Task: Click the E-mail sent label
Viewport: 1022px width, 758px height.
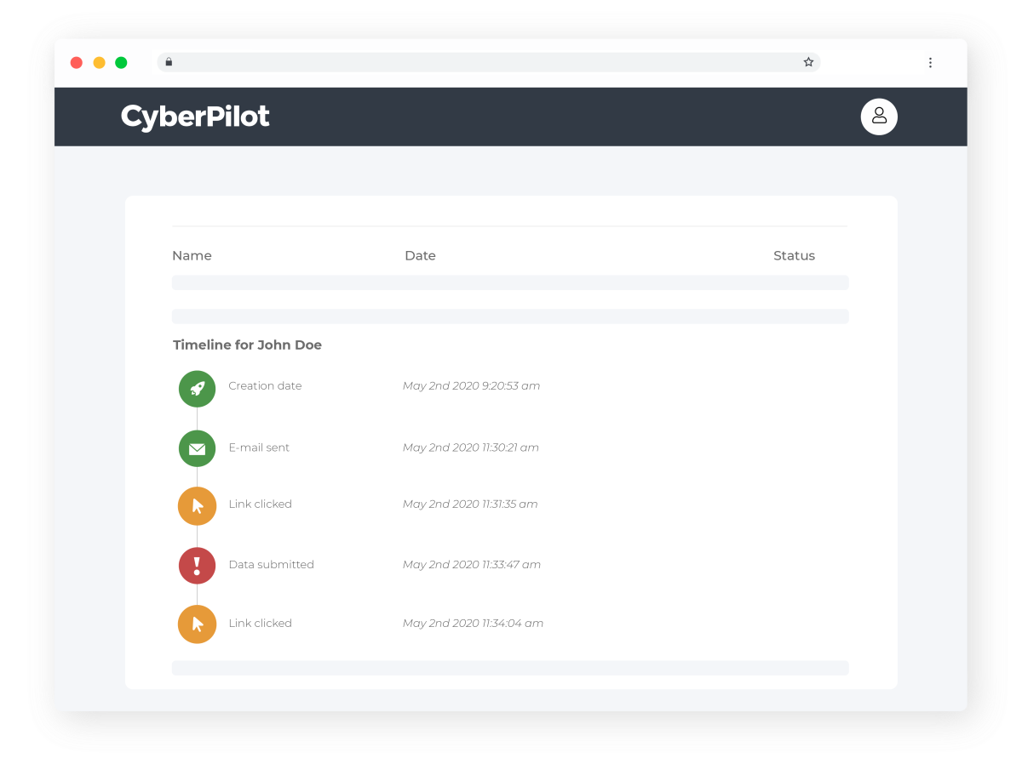Action: point(259,447)
